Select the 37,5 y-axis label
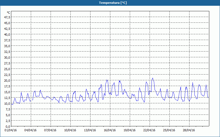This screenshot has width=220, height=137. coord(7,40)
